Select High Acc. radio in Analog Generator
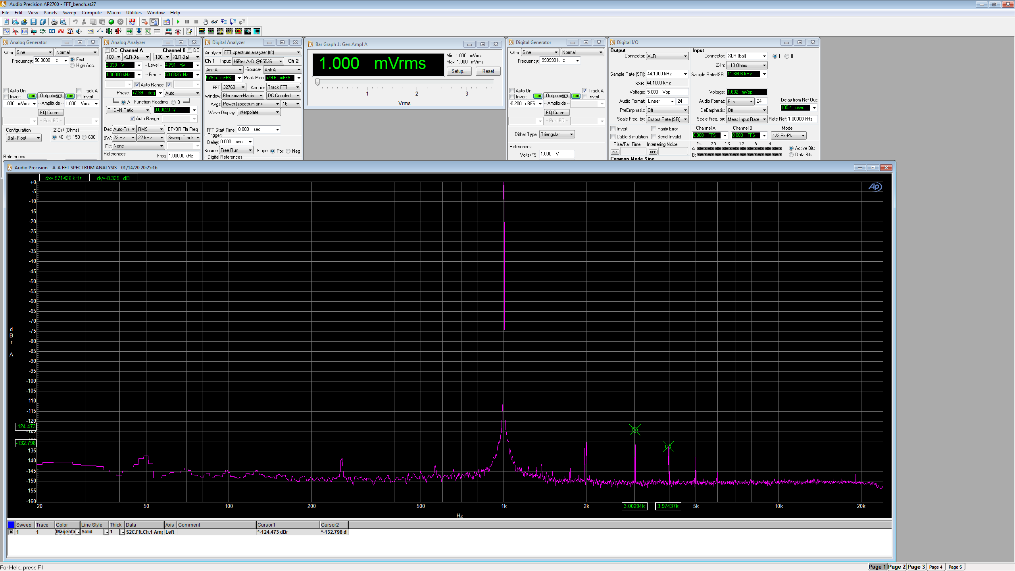Image resolution: width=1015 pixels, height=571 pixels. [72, 65]
